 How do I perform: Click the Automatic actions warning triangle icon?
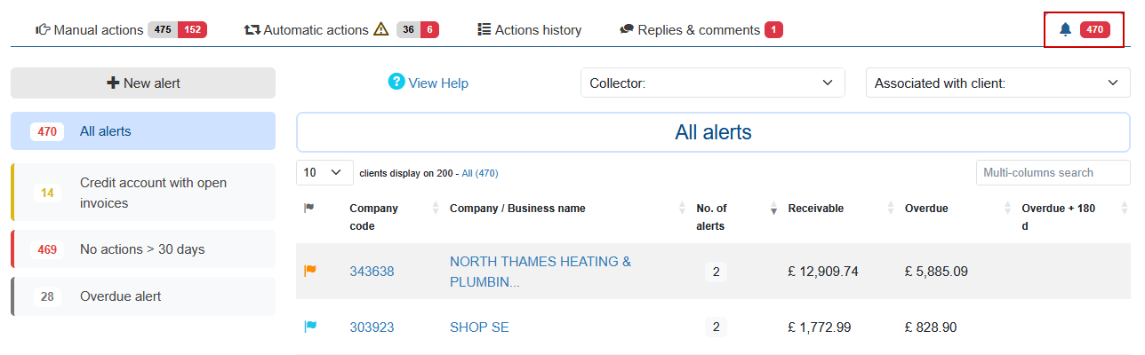pos(381,30)
